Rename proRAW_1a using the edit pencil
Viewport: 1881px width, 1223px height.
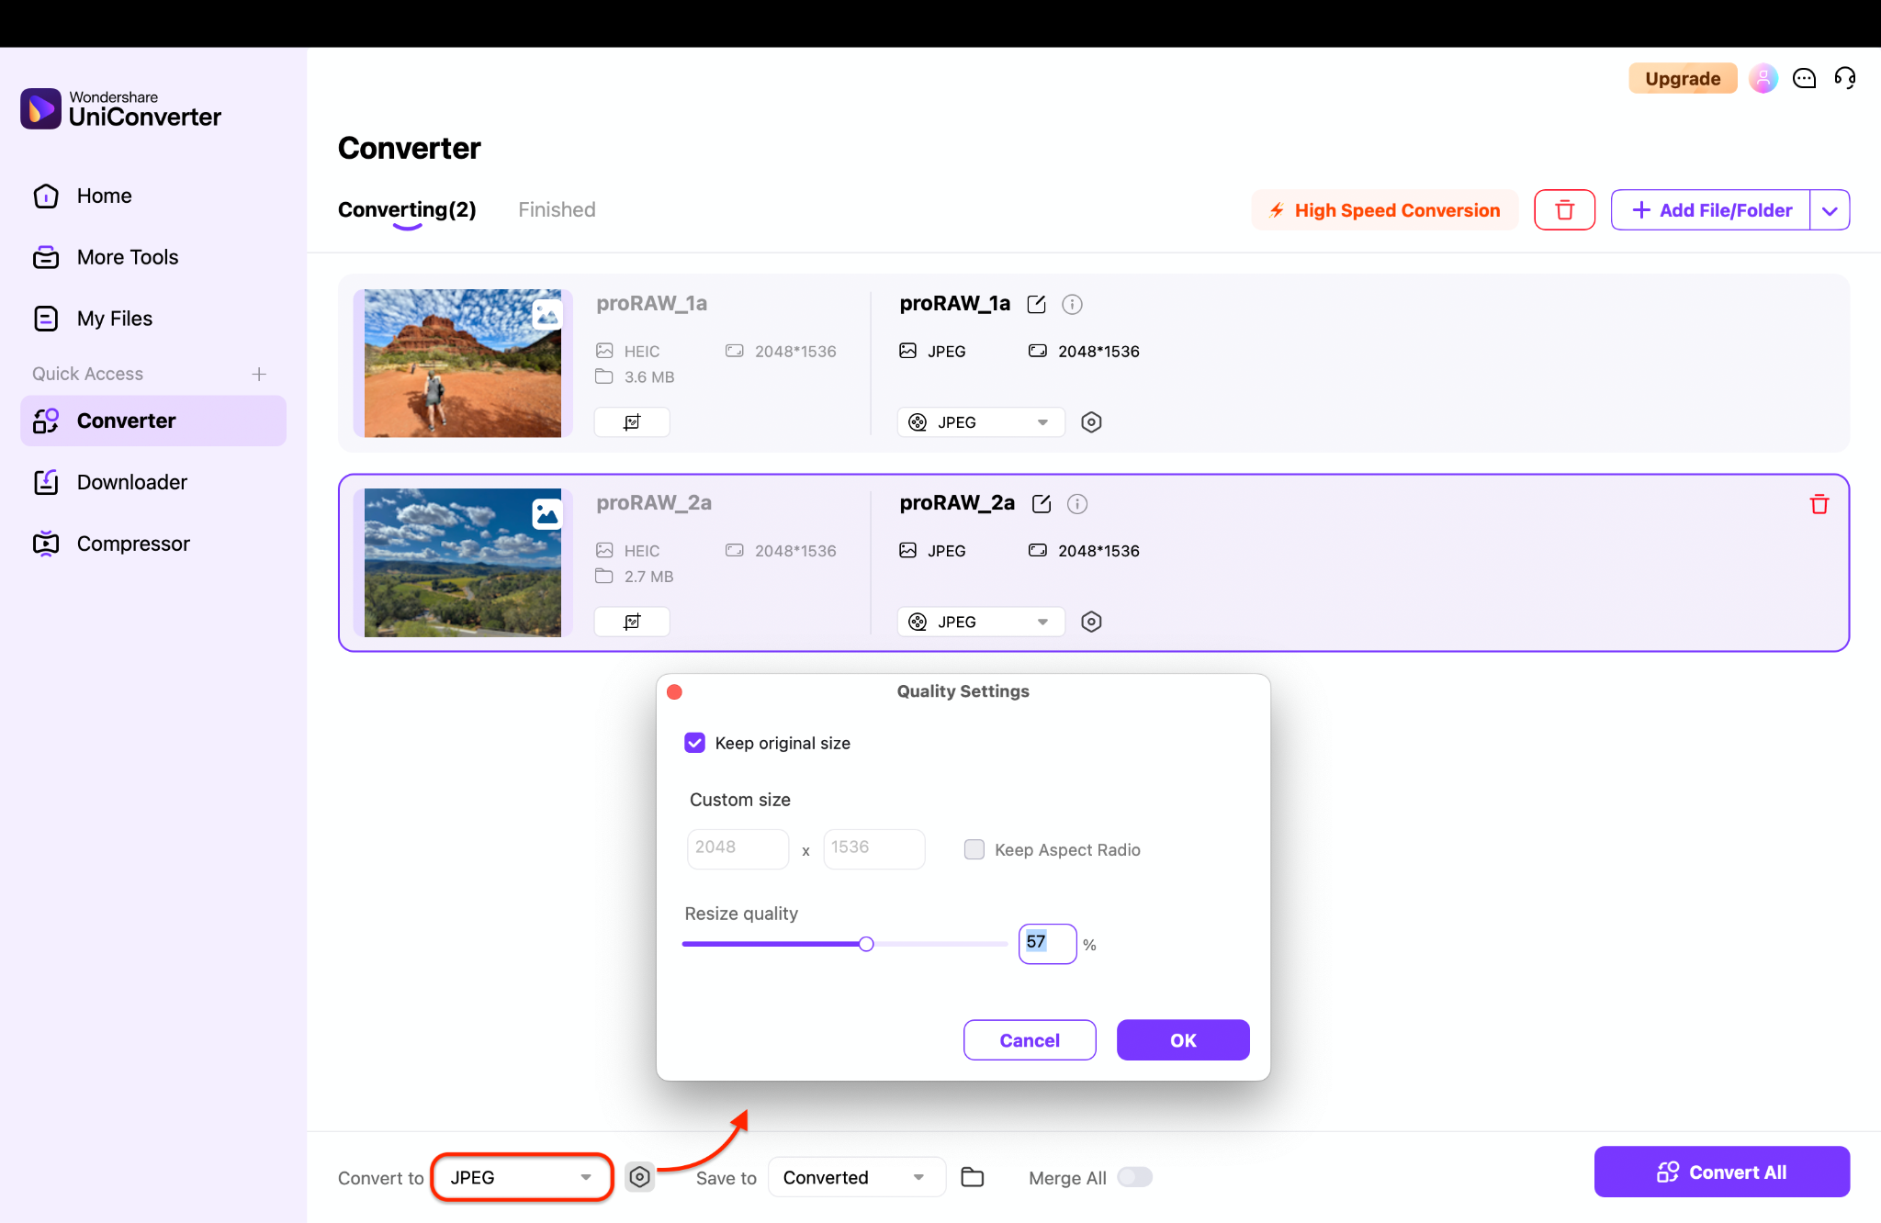[x=1036, y=304]
